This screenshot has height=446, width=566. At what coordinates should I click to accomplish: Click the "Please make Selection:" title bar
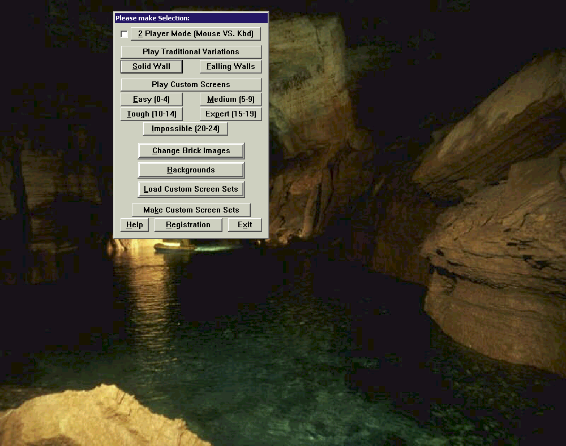point(191,18)
